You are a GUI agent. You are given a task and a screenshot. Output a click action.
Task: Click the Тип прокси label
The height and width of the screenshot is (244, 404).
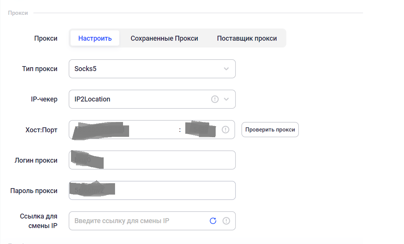pos(39,69)
